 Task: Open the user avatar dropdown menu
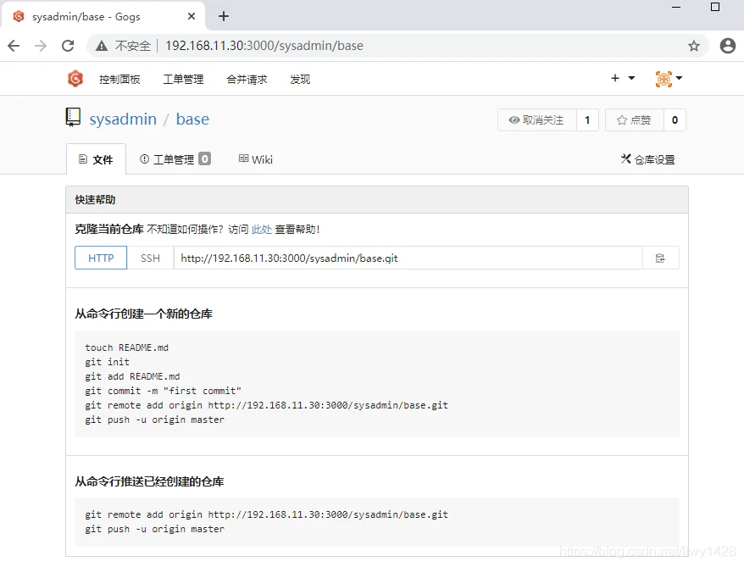[x=669, y=79]
